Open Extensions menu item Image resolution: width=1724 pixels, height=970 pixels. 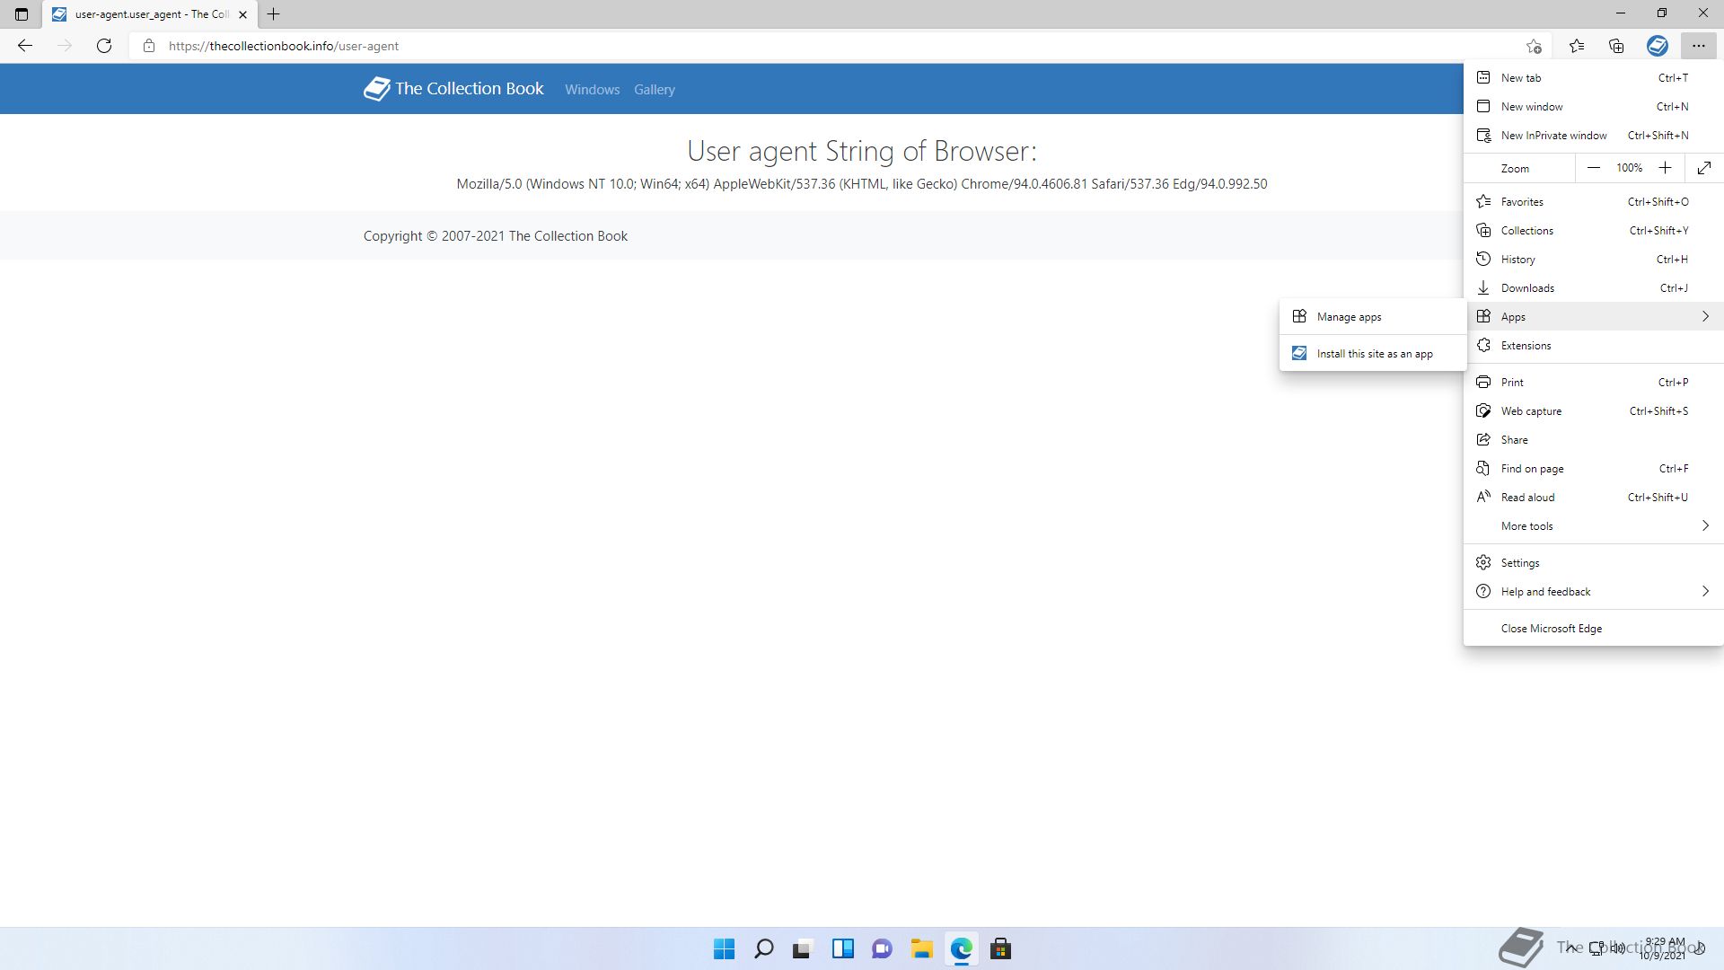click(1593, 346)
